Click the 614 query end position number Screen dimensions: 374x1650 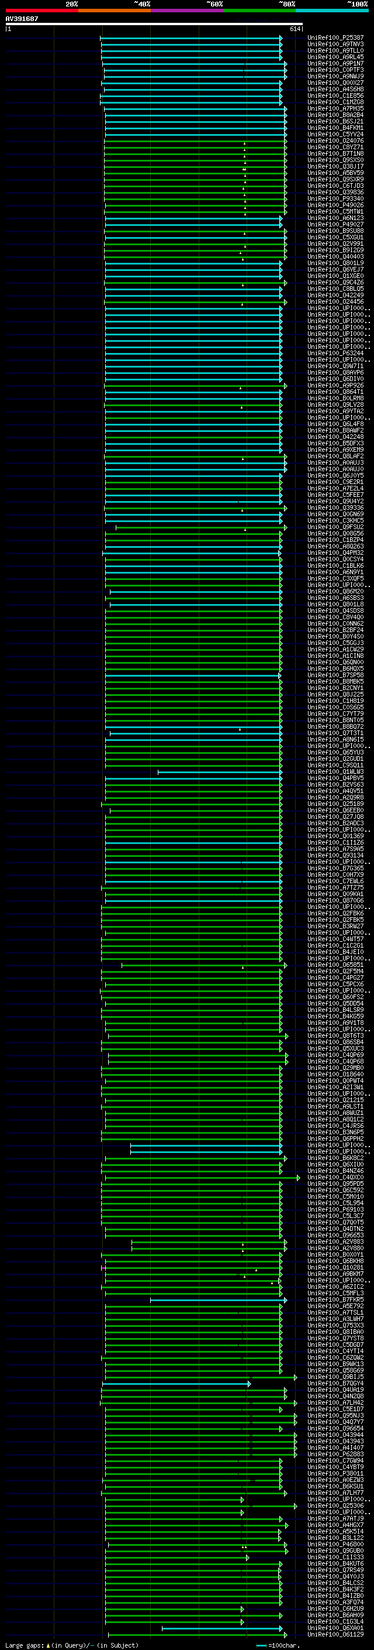pyautogui.click(x=295, y=29)
